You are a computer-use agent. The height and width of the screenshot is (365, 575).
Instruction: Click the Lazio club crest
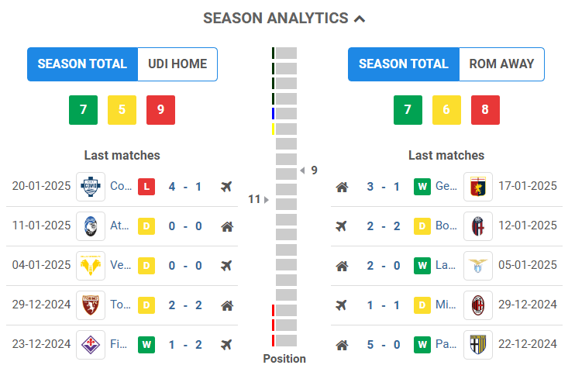click(477, 266)
